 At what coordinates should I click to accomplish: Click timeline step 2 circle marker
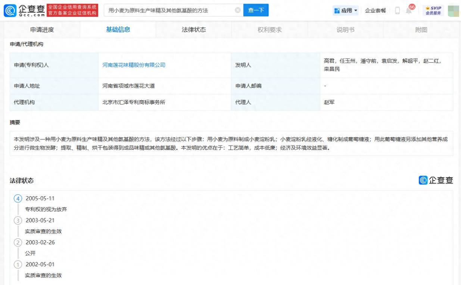[18, 242]
